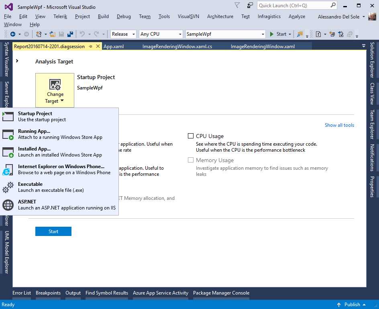
Task: Click the Undo arrow icon
Action: point(82,34)
